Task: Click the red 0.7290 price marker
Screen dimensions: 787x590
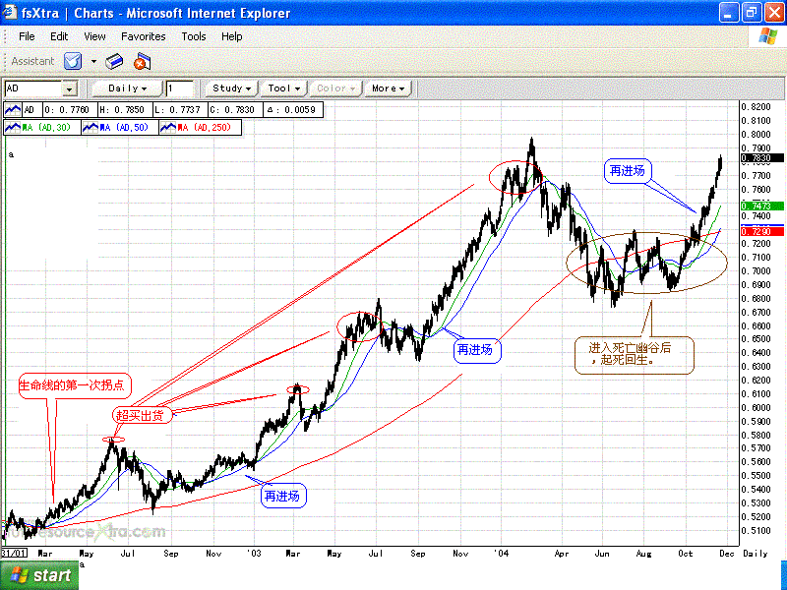Action: [761, 232]
